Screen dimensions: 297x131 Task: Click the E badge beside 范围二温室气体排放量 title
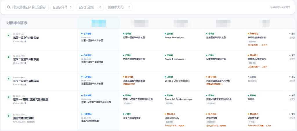coord(9,57)
